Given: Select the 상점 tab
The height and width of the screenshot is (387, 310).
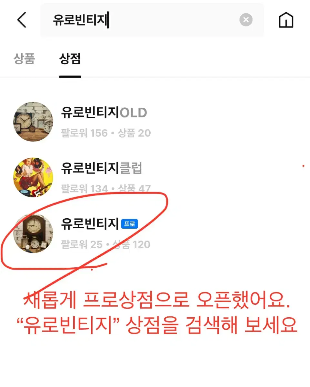Looking at the screenshot, I should (70, 59).
